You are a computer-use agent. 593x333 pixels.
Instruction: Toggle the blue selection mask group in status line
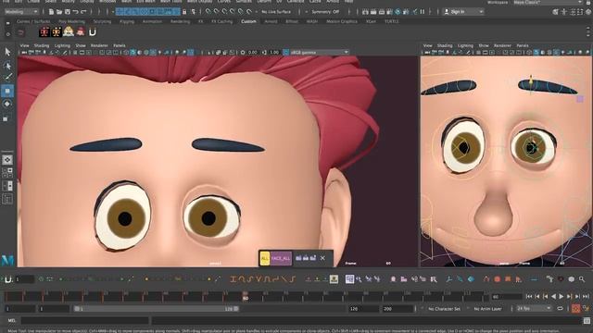147,12
